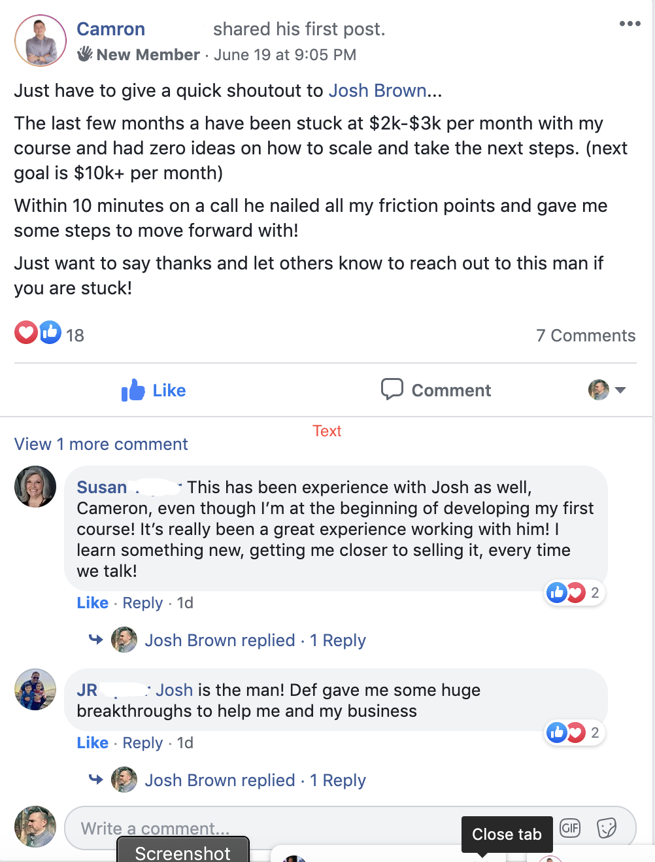The image size is (655, 862).
Task: Click the thumbs-up icon in the Like button
Action: (133, 390)
